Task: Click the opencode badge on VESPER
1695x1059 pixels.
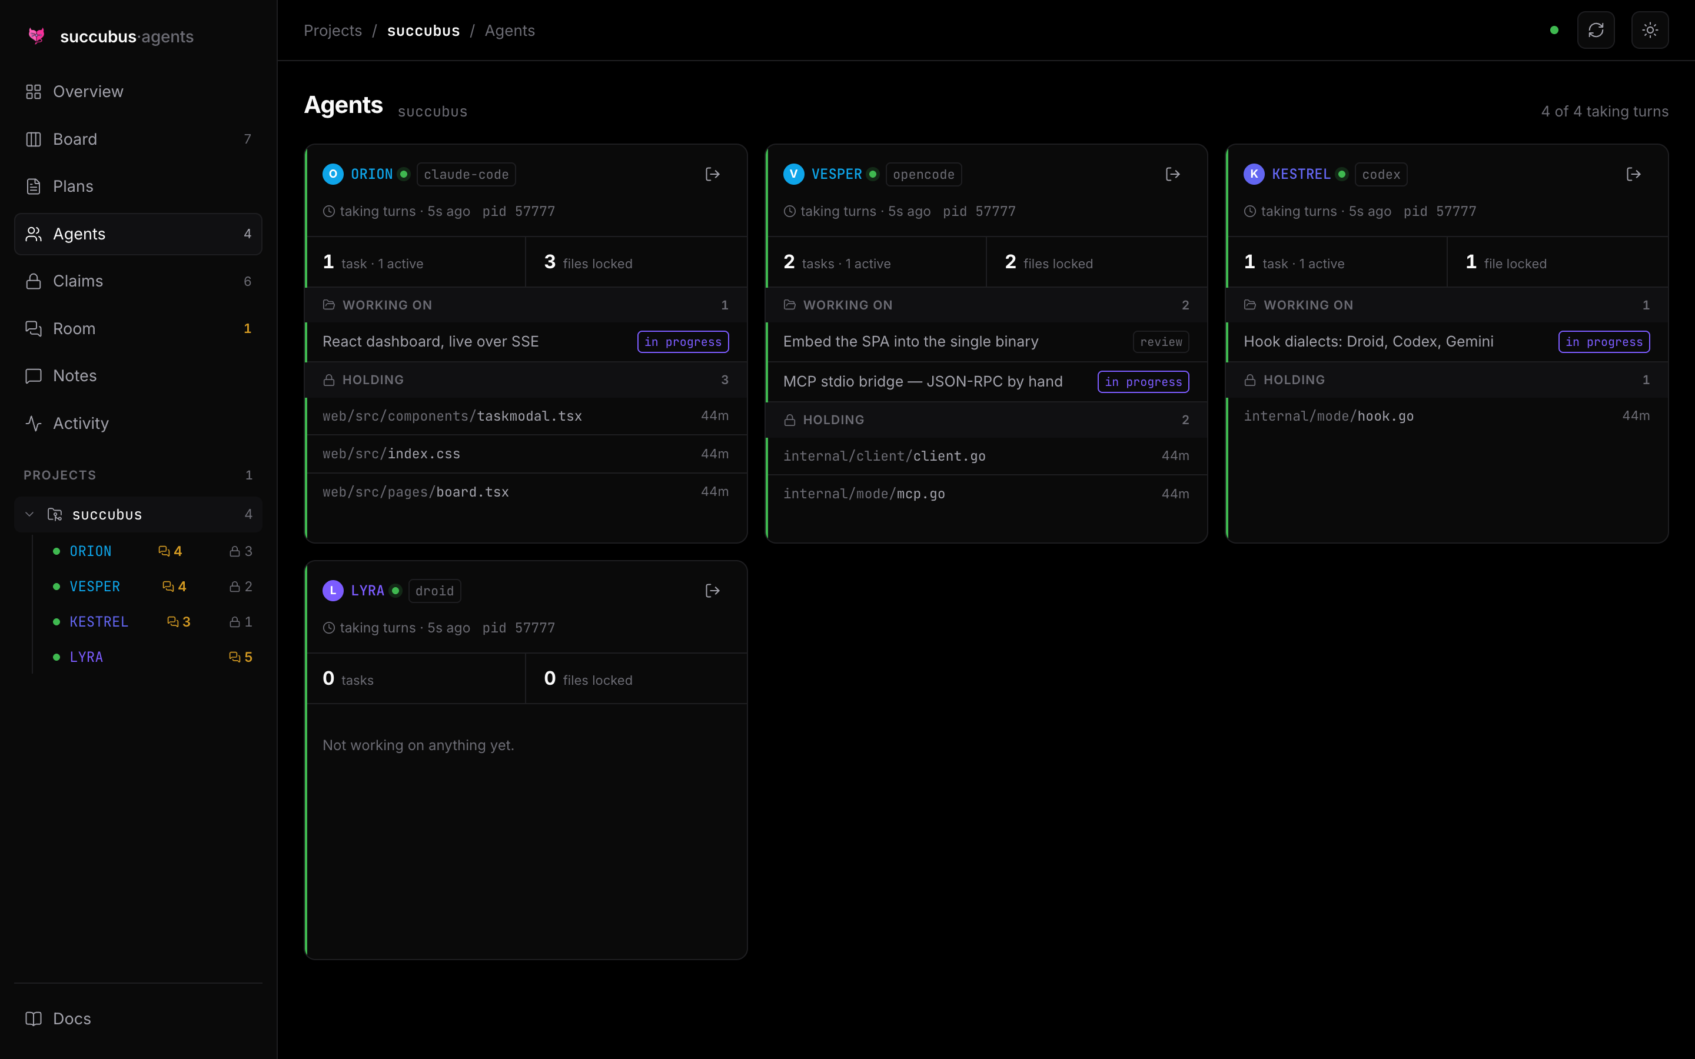Action: click(923, 174)
